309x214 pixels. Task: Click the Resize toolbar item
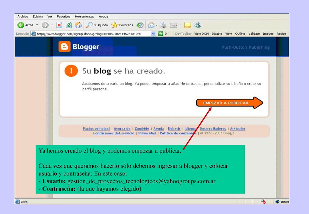[x=281, y=34]
